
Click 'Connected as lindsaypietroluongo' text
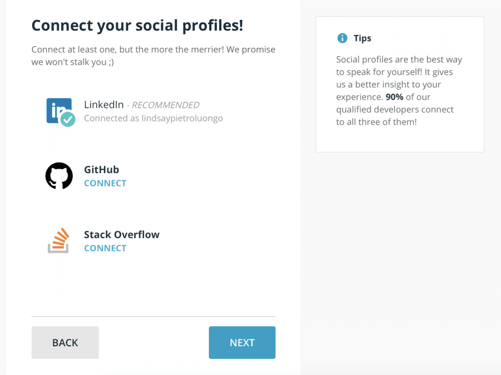tap(153, 118)
